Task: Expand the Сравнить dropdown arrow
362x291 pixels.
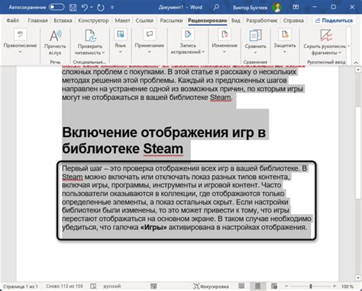Action: (255, 53)
